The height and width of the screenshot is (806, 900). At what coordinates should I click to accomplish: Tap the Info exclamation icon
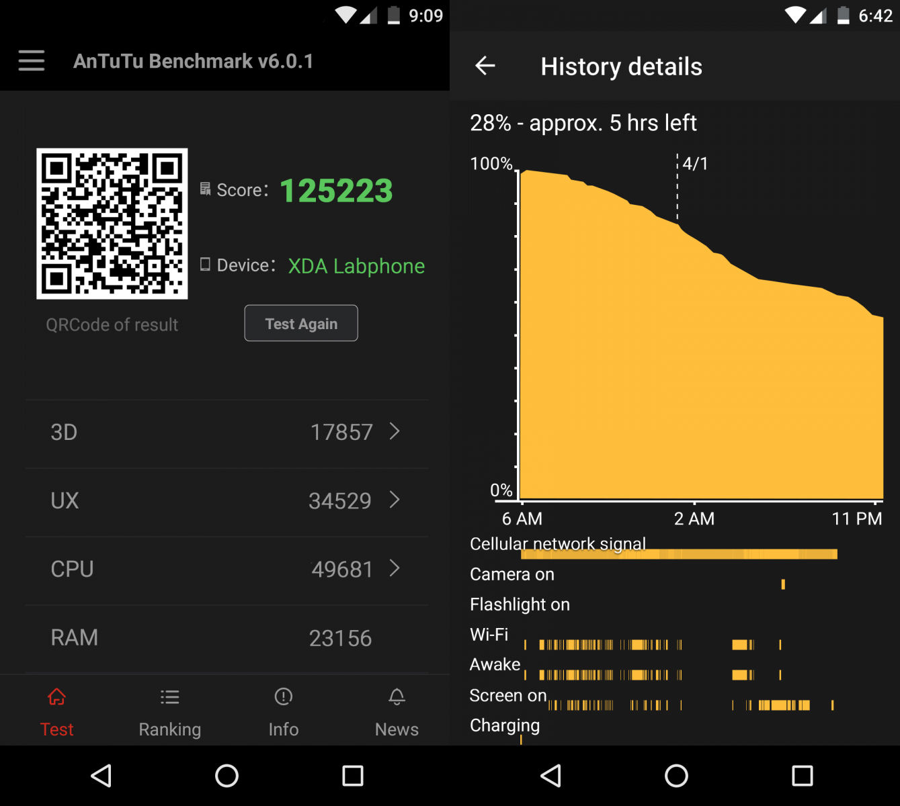pyautogui.click(x=284, y=697)
